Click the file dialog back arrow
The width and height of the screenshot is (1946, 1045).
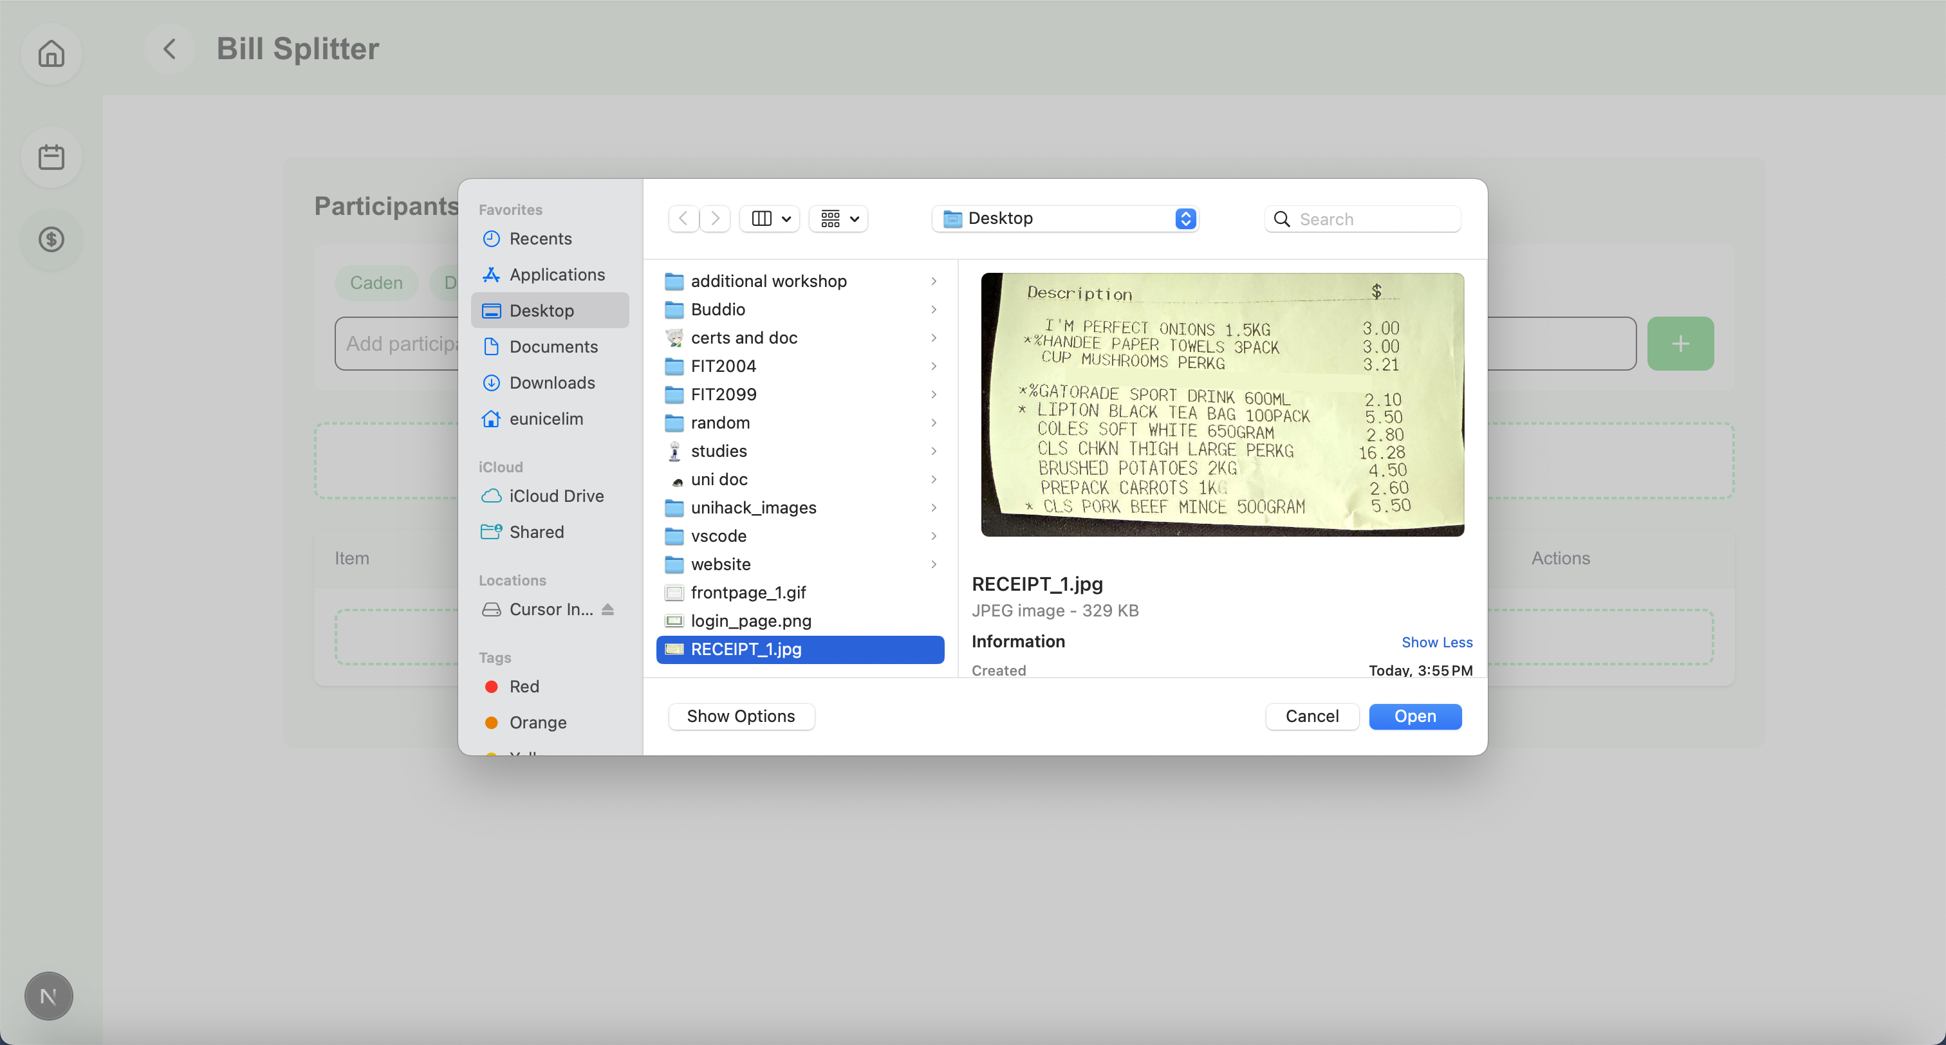(x=683, y=219)
